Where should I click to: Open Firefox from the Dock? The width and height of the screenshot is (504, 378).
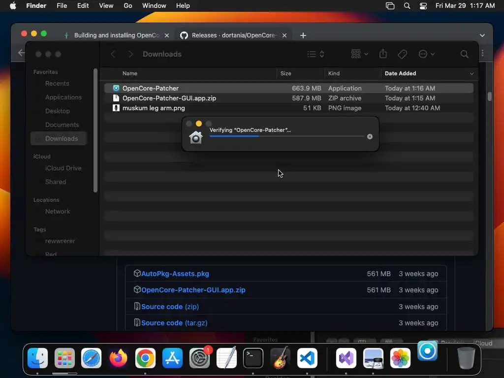tap(118, 358)
